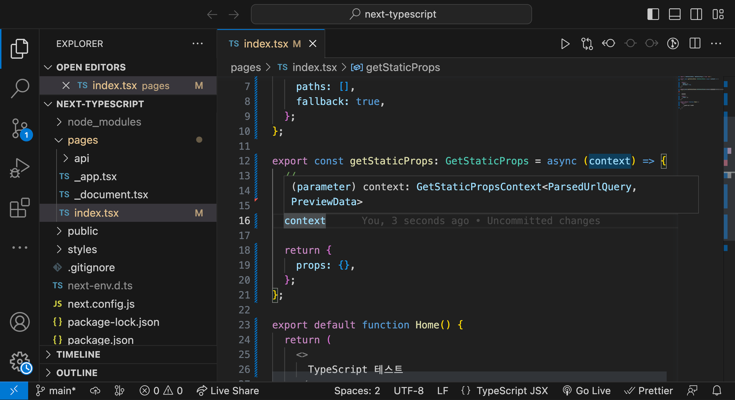Switch to the index.tsx editor tab
This screenshot has width=735, height=400.
pos(266,43)
